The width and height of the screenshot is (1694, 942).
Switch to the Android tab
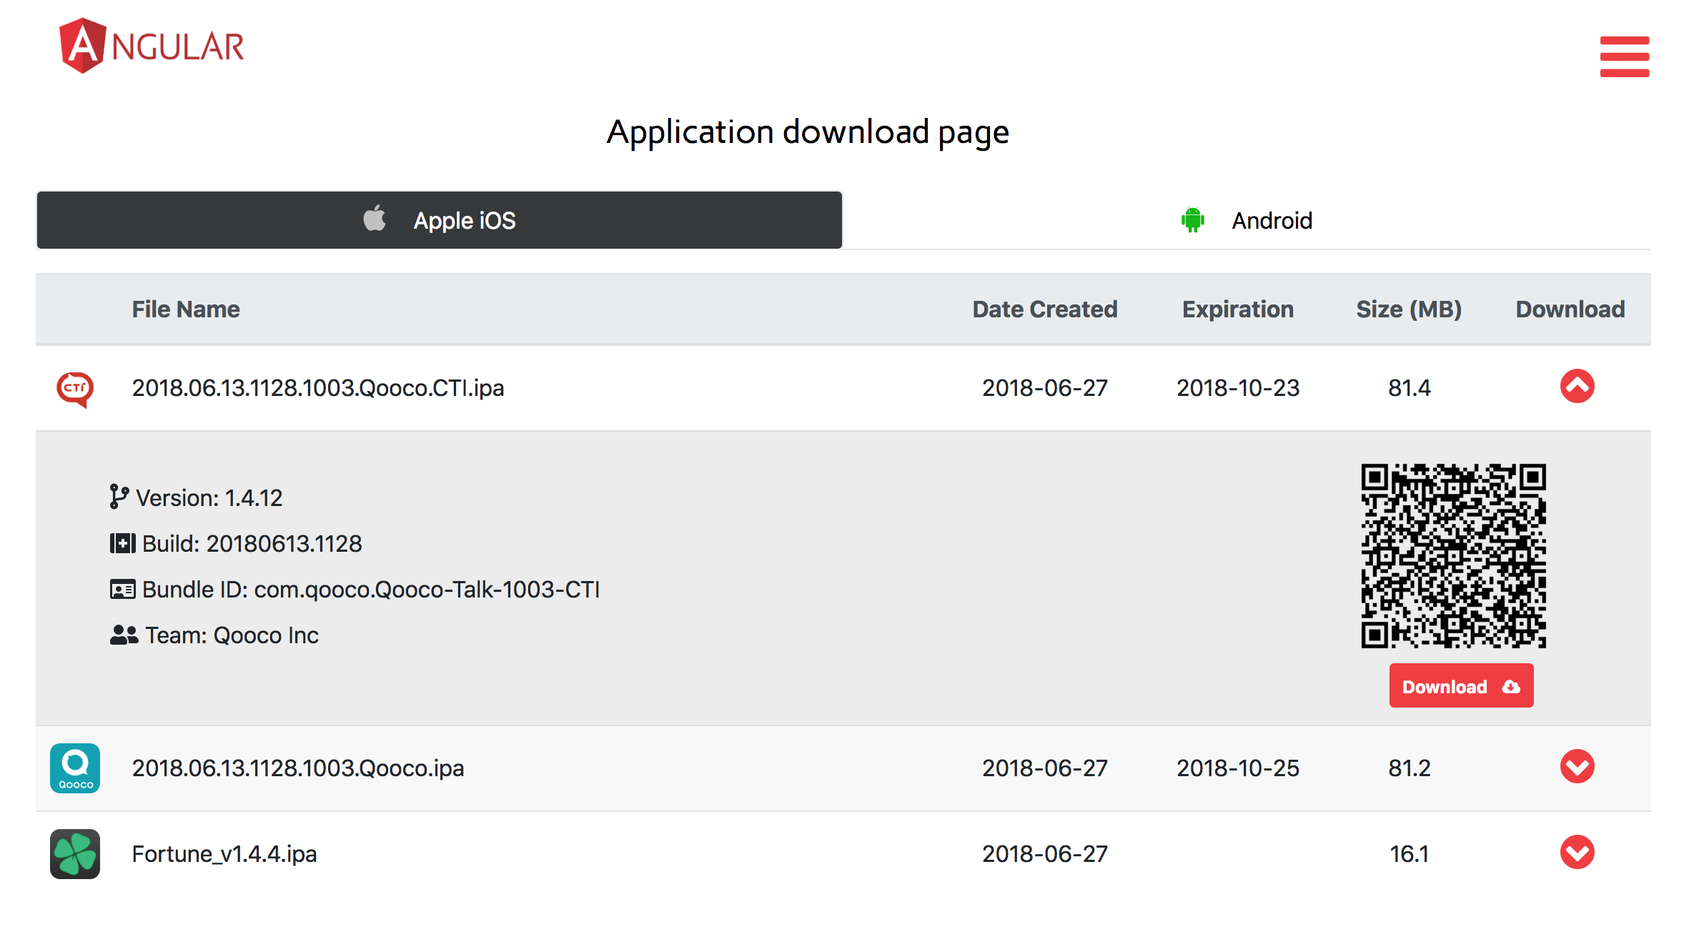[x=1247, y=220]
